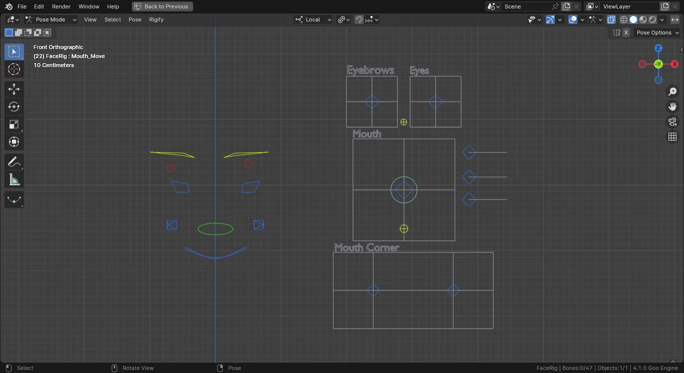Viewport: 684px width, 373px height.
Task: Click the hand pan view icon
Action: click(x=672, y=107)
